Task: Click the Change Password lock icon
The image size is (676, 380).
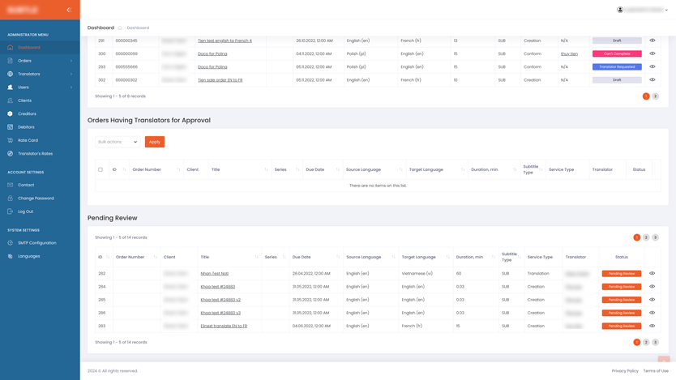Action: click(11, 199)
